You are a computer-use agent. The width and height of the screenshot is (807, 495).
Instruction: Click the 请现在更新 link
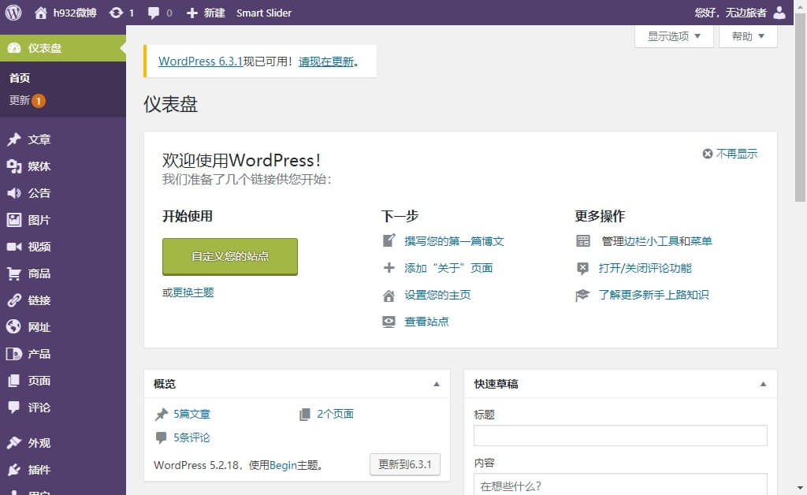325,61
